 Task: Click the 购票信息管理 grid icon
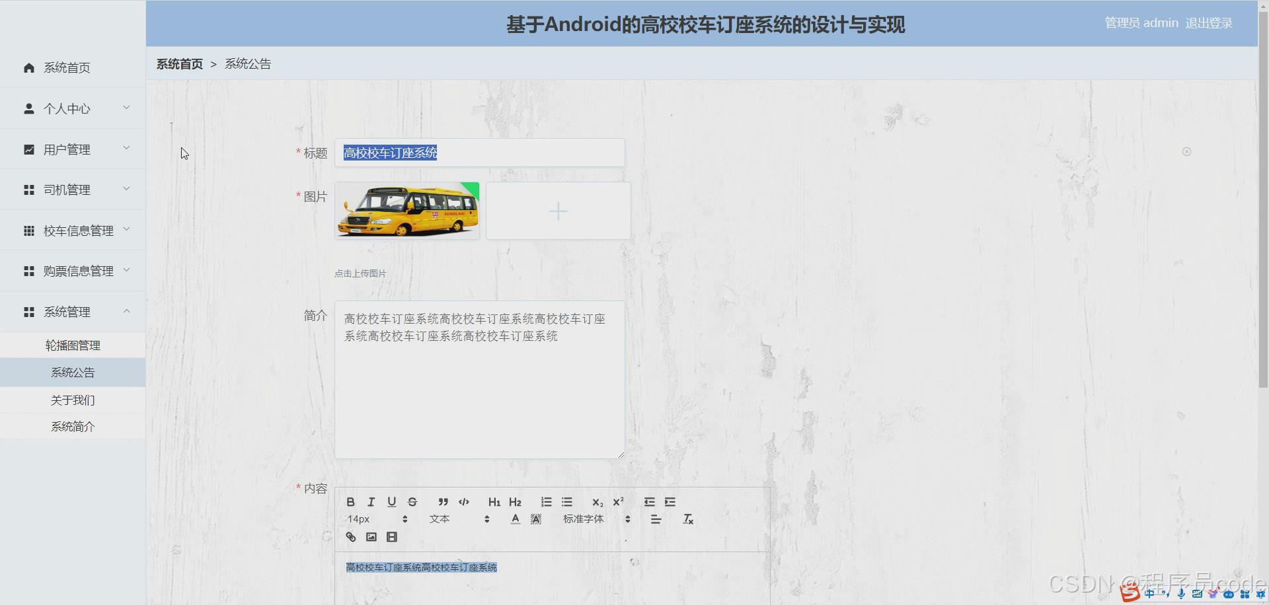point(29,271)
